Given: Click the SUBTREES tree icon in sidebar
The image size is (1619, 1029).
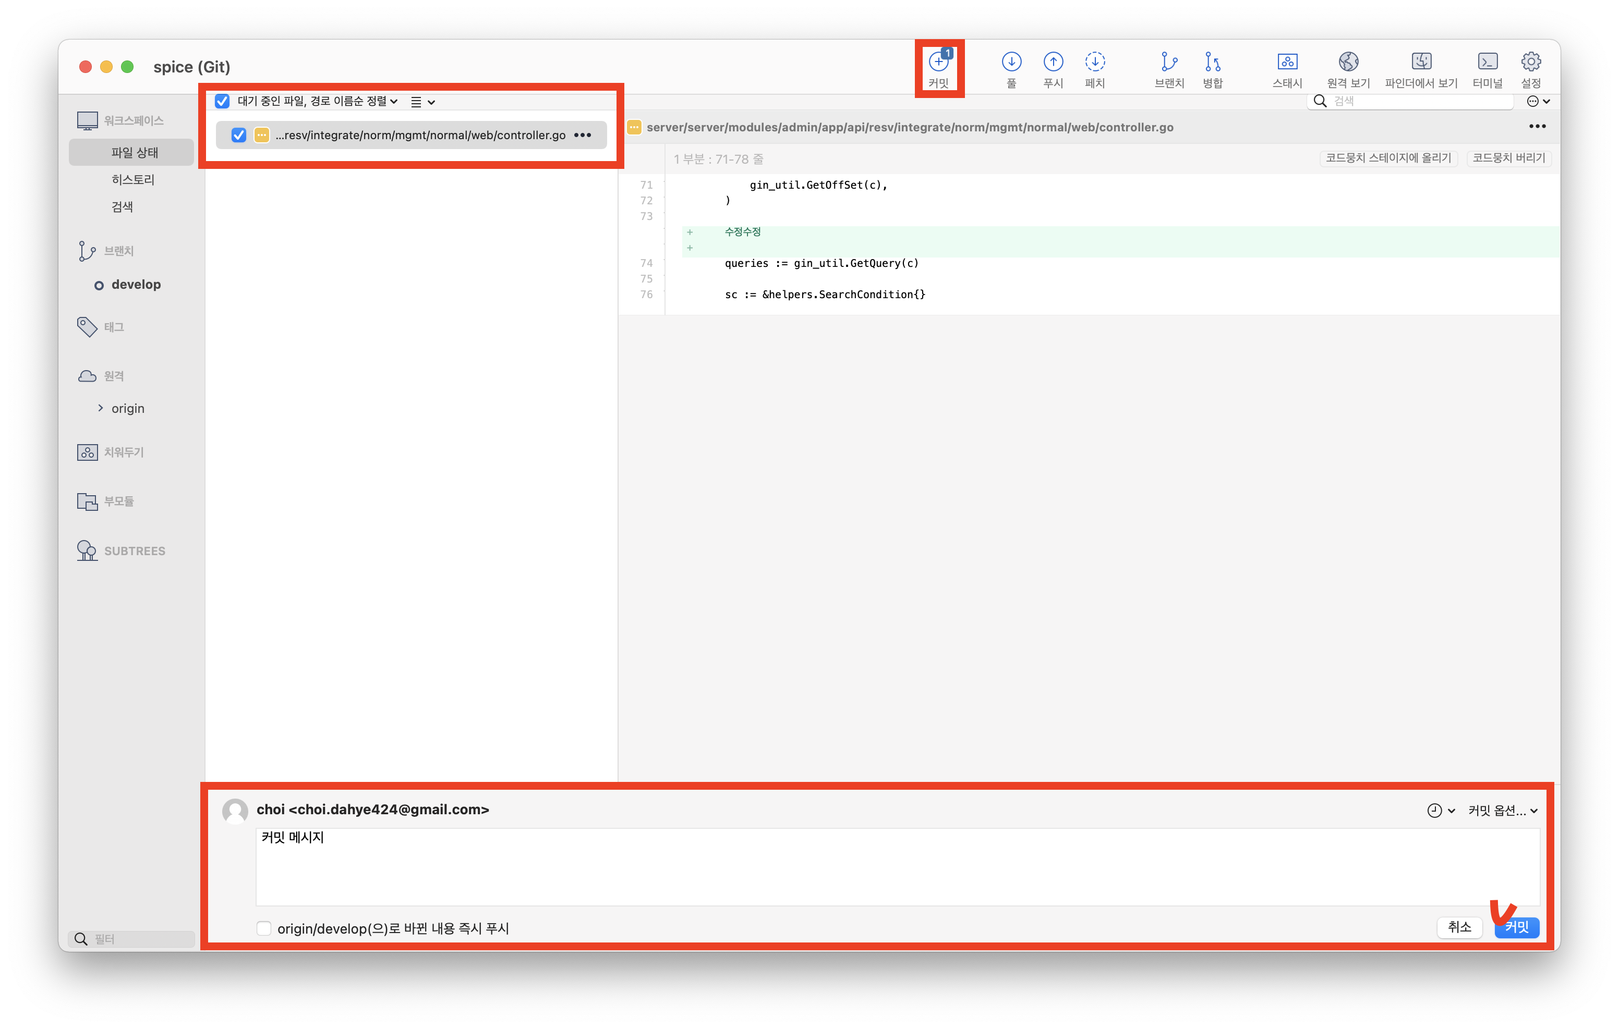Looking at the screenshot, I should [87, 550].
